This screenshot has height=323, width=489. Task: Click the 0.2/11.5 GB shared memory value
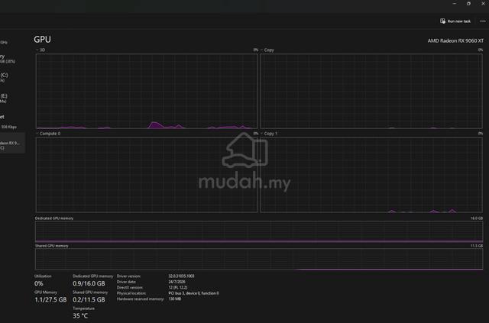tap(89, 299)
